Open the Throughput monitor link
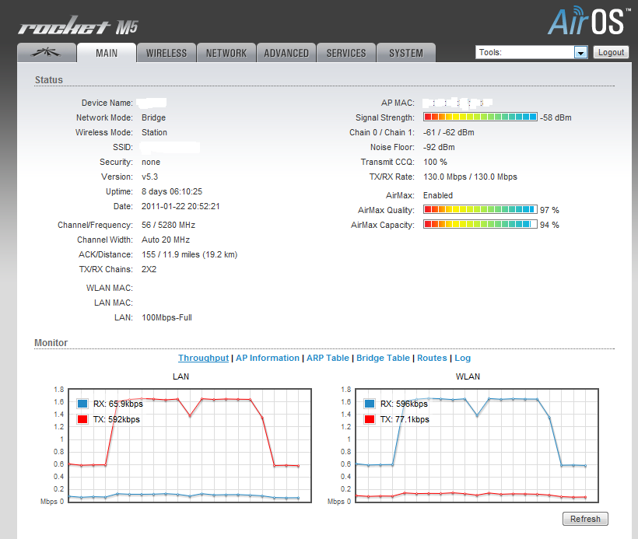638x539 pixels. tap(203, 358)
